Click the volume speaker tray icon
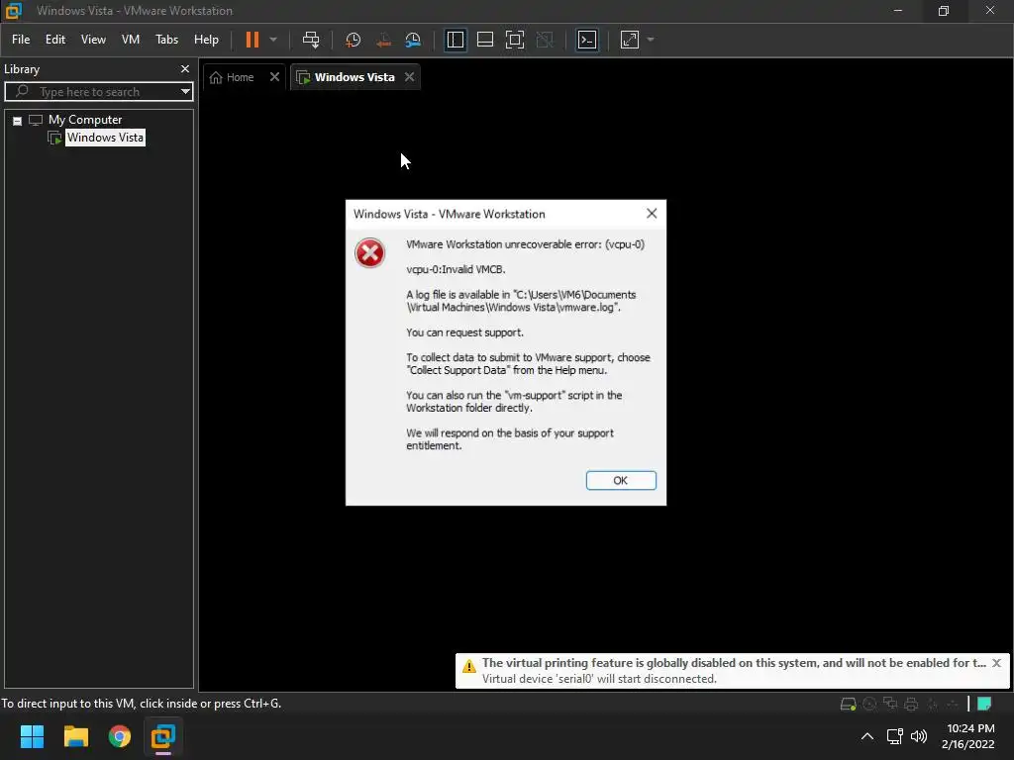Viewport: 1014px width, 760px height. pyautogui.click(x=919, y=736)
